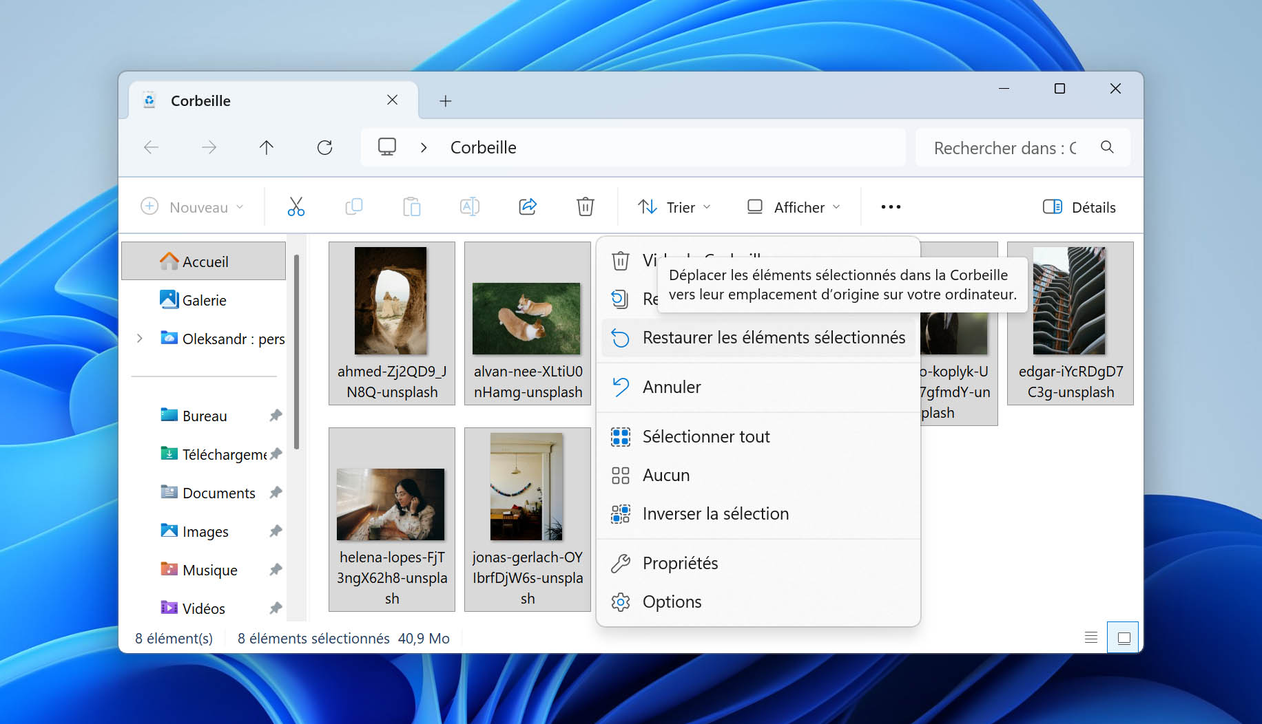Switch to details list view in status bar

1091,638
